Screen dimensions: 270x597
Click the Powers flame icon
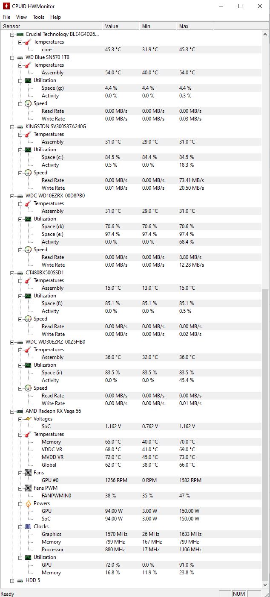(28, 503)
